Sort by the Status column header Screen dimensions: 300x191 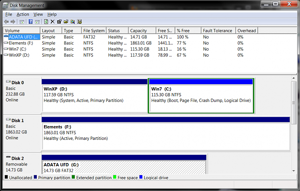(x=117, y=31)
